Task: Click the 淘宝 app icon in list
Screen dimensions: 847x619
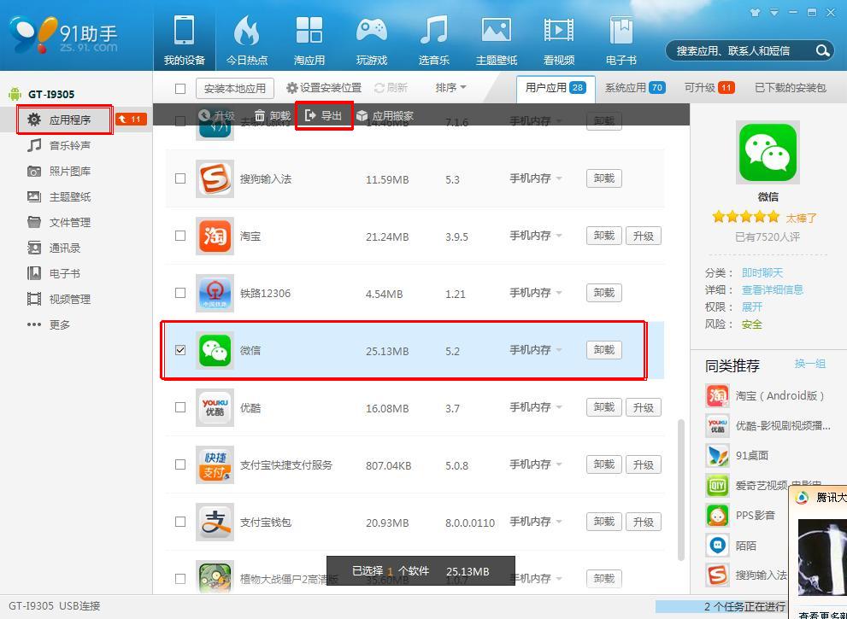Action: (215, 236)
